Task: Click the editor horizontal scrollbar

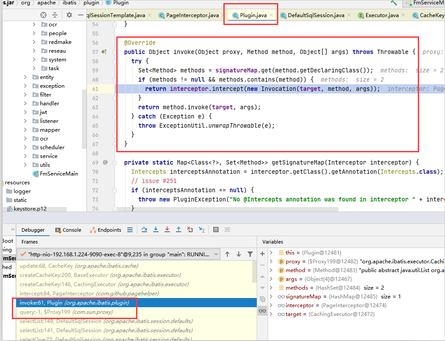Action: (x=227, y=209)
